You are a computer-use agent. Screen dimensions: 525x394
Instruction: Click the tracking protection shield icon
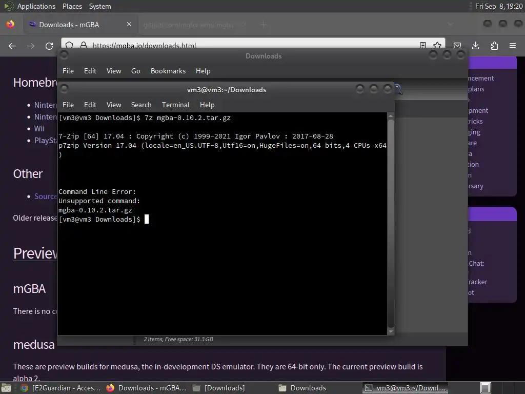point(69,45)
